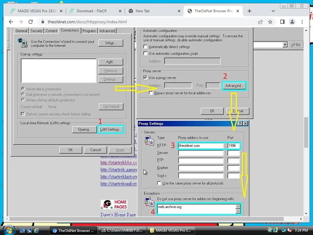Click OK in Internet Options dialog

click(x=71, y=150)
